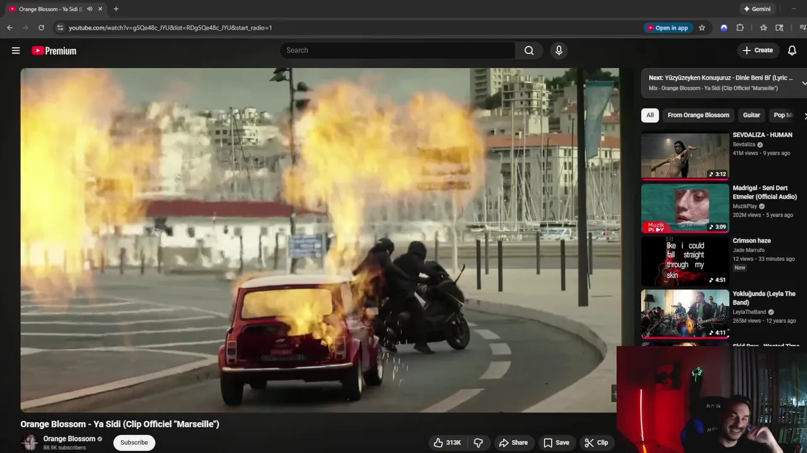
Task: Click the Create button
Action: point(758,50)
